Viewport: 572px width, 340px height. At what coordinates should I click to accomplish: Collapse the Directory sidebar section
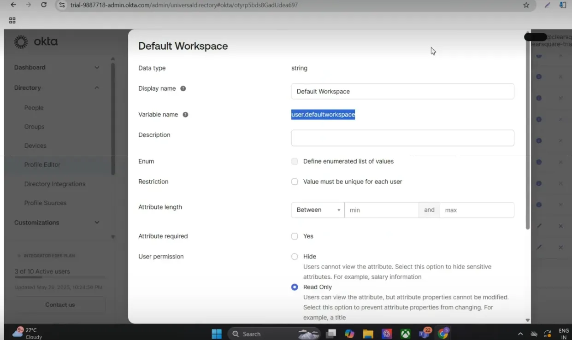tap(57, 88)
